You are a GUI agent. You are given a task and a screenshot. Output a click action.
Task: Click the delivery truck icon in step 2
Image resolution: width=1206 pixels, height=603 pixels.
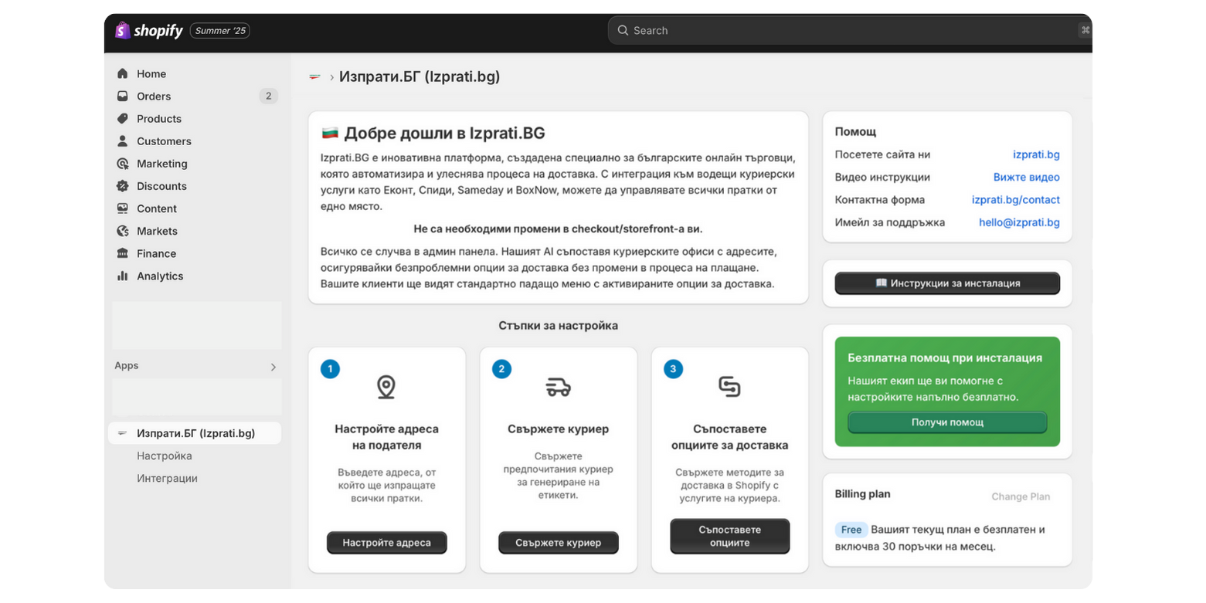[x=558, y=387]
